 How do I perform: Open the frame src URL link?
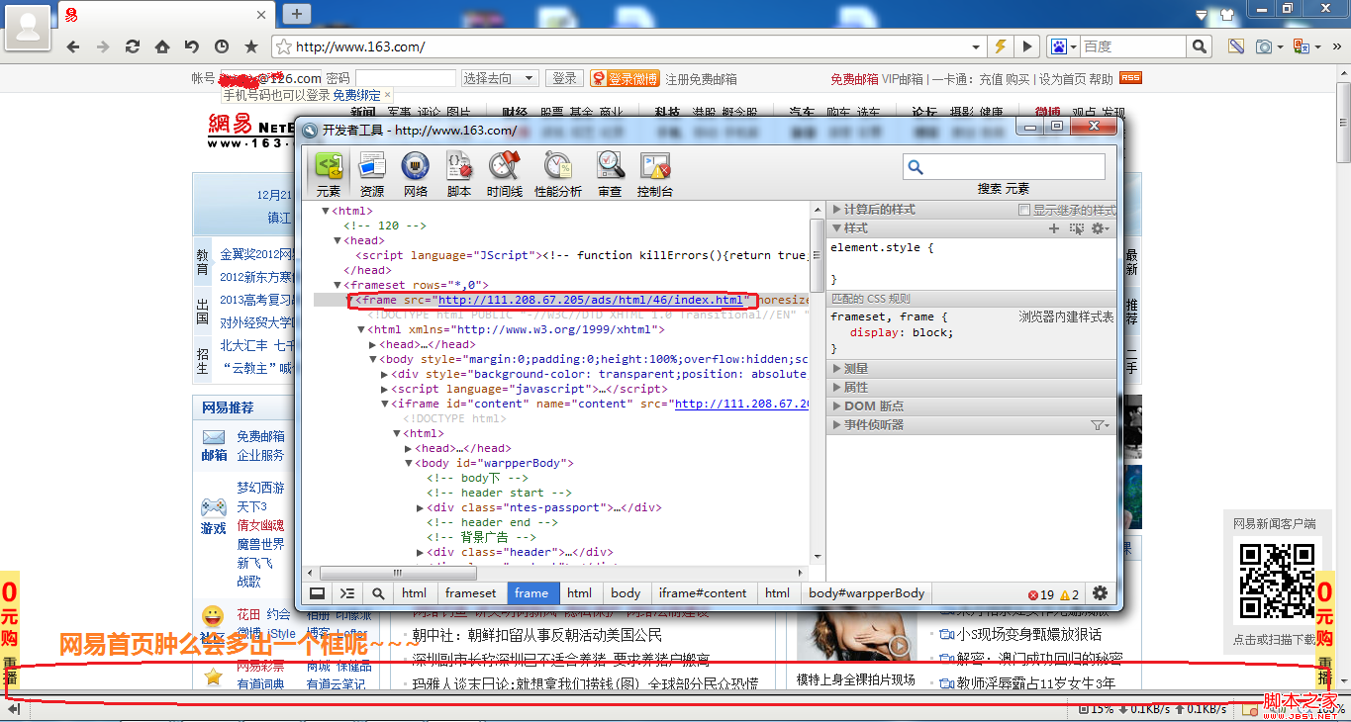590,300
